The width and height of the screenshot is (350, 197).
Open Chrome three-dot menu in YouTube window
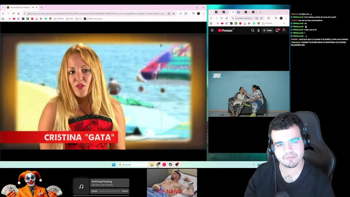(x=286, y=18)
